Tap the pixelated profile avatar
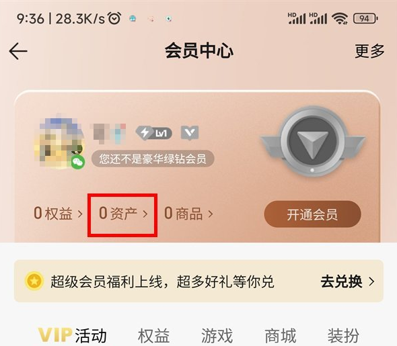Viewport: 397px width, 346px height. pos(59,142)
